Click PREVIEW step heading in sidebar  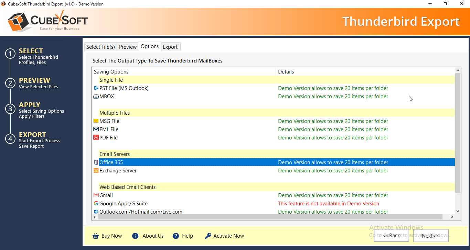tap(34, 80)
